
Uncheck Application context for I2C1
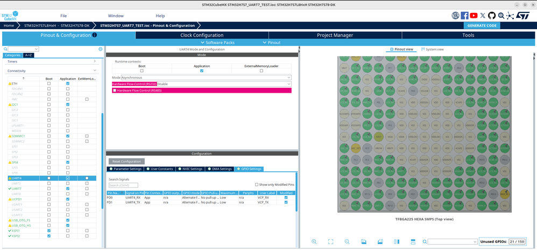(x=68, y=104)
